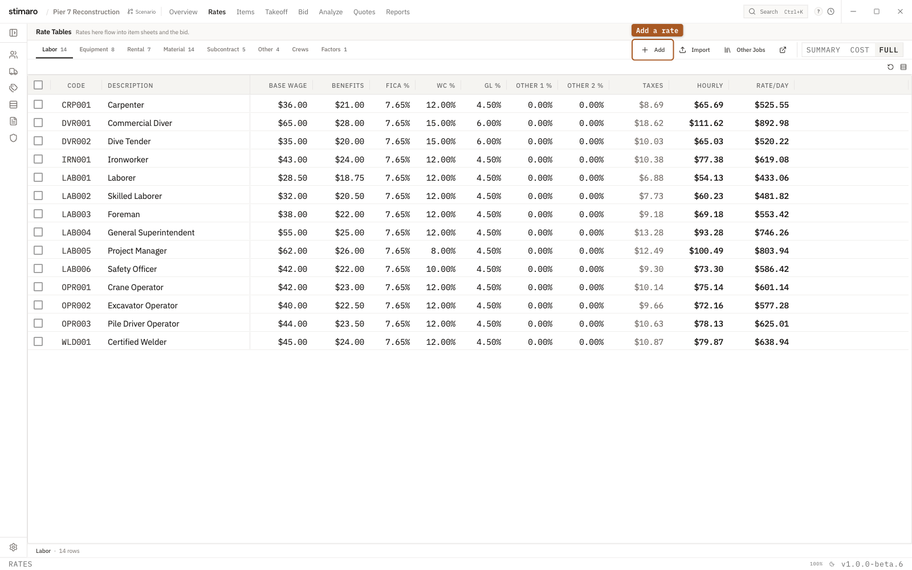This screenshot has width=912, height=570.
Task: Click the Project Manager WC 8.00% cell
Action: tap(443, 251)
